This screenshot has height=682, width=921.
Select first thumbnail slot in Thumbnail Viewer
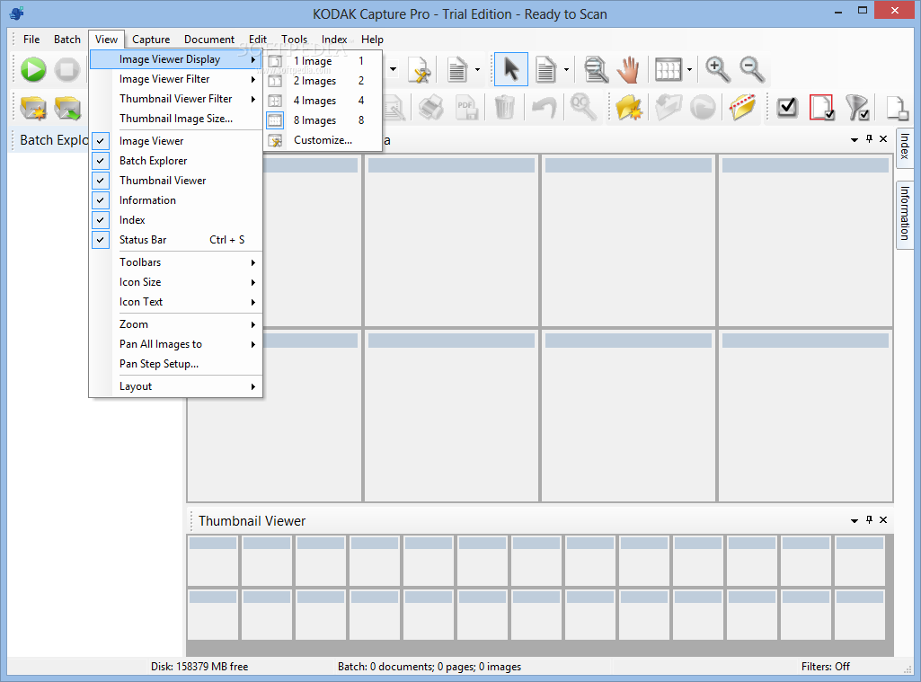pyautogui.click(x=213, y=561)
